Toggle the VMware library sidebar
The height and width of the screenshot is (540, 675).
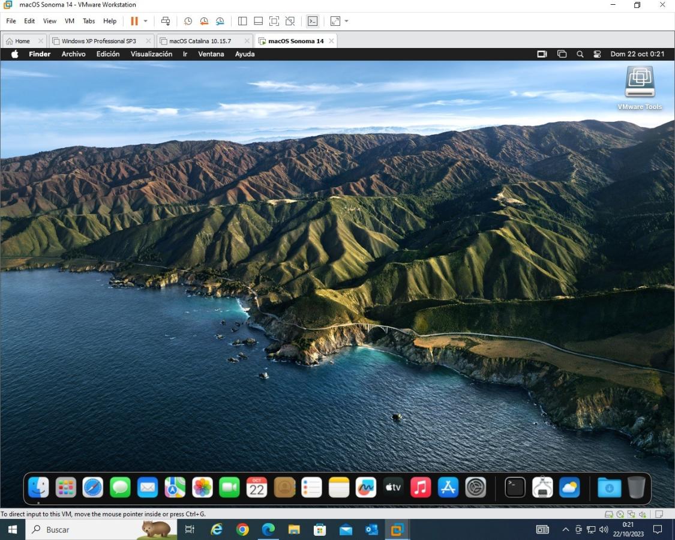(x=242, y=21)
